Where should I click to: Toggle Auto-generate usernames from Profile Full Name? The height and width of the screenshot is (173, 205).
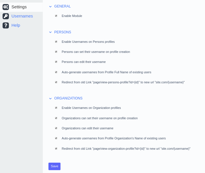click(x=56, y=72)
